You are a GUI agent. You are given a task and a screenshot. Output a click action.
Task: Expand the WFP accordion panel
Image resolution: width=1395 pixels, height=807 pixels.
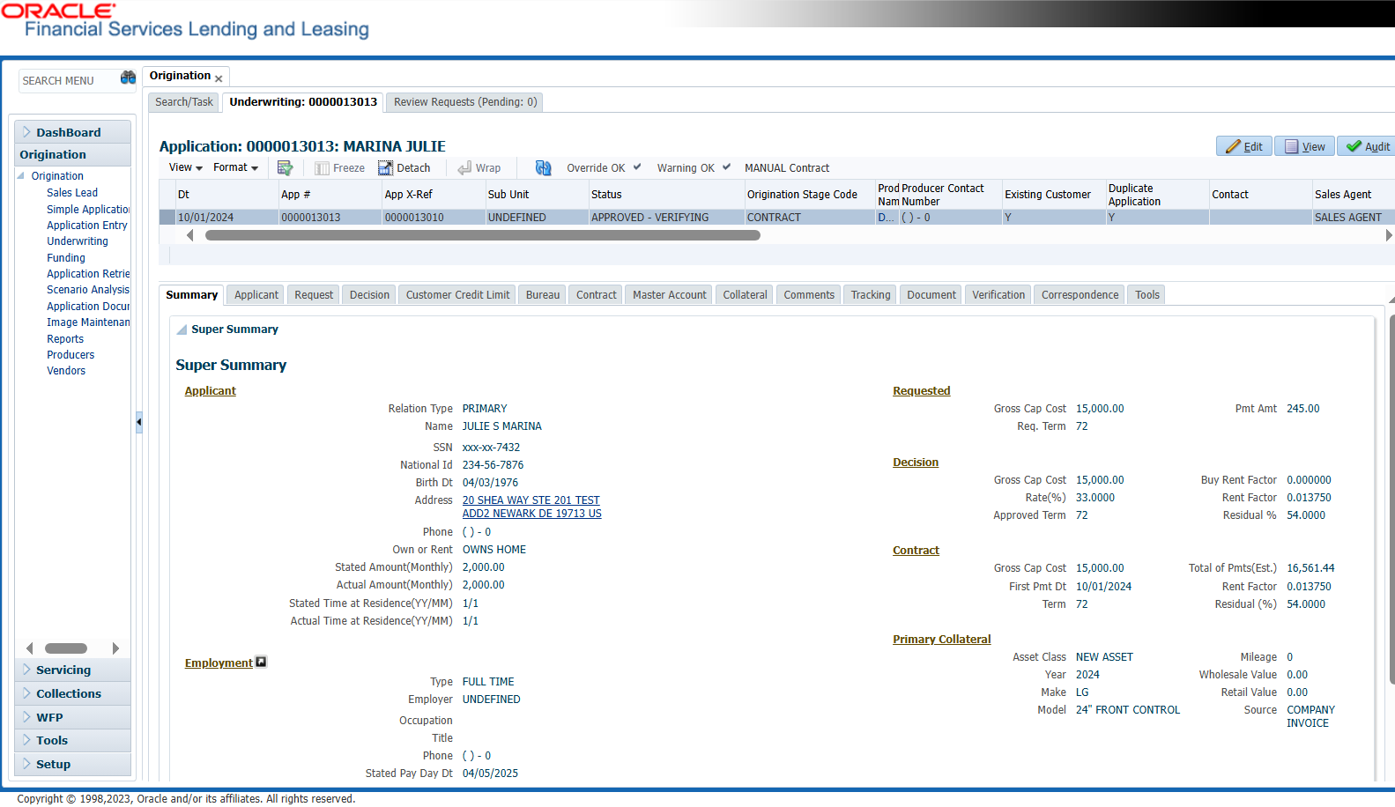point(72,717)
